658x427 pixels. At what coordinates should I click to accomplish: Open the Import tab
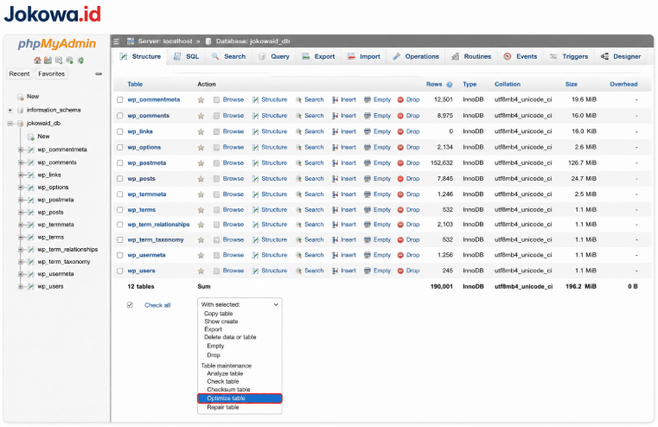(x=364, y=57)
